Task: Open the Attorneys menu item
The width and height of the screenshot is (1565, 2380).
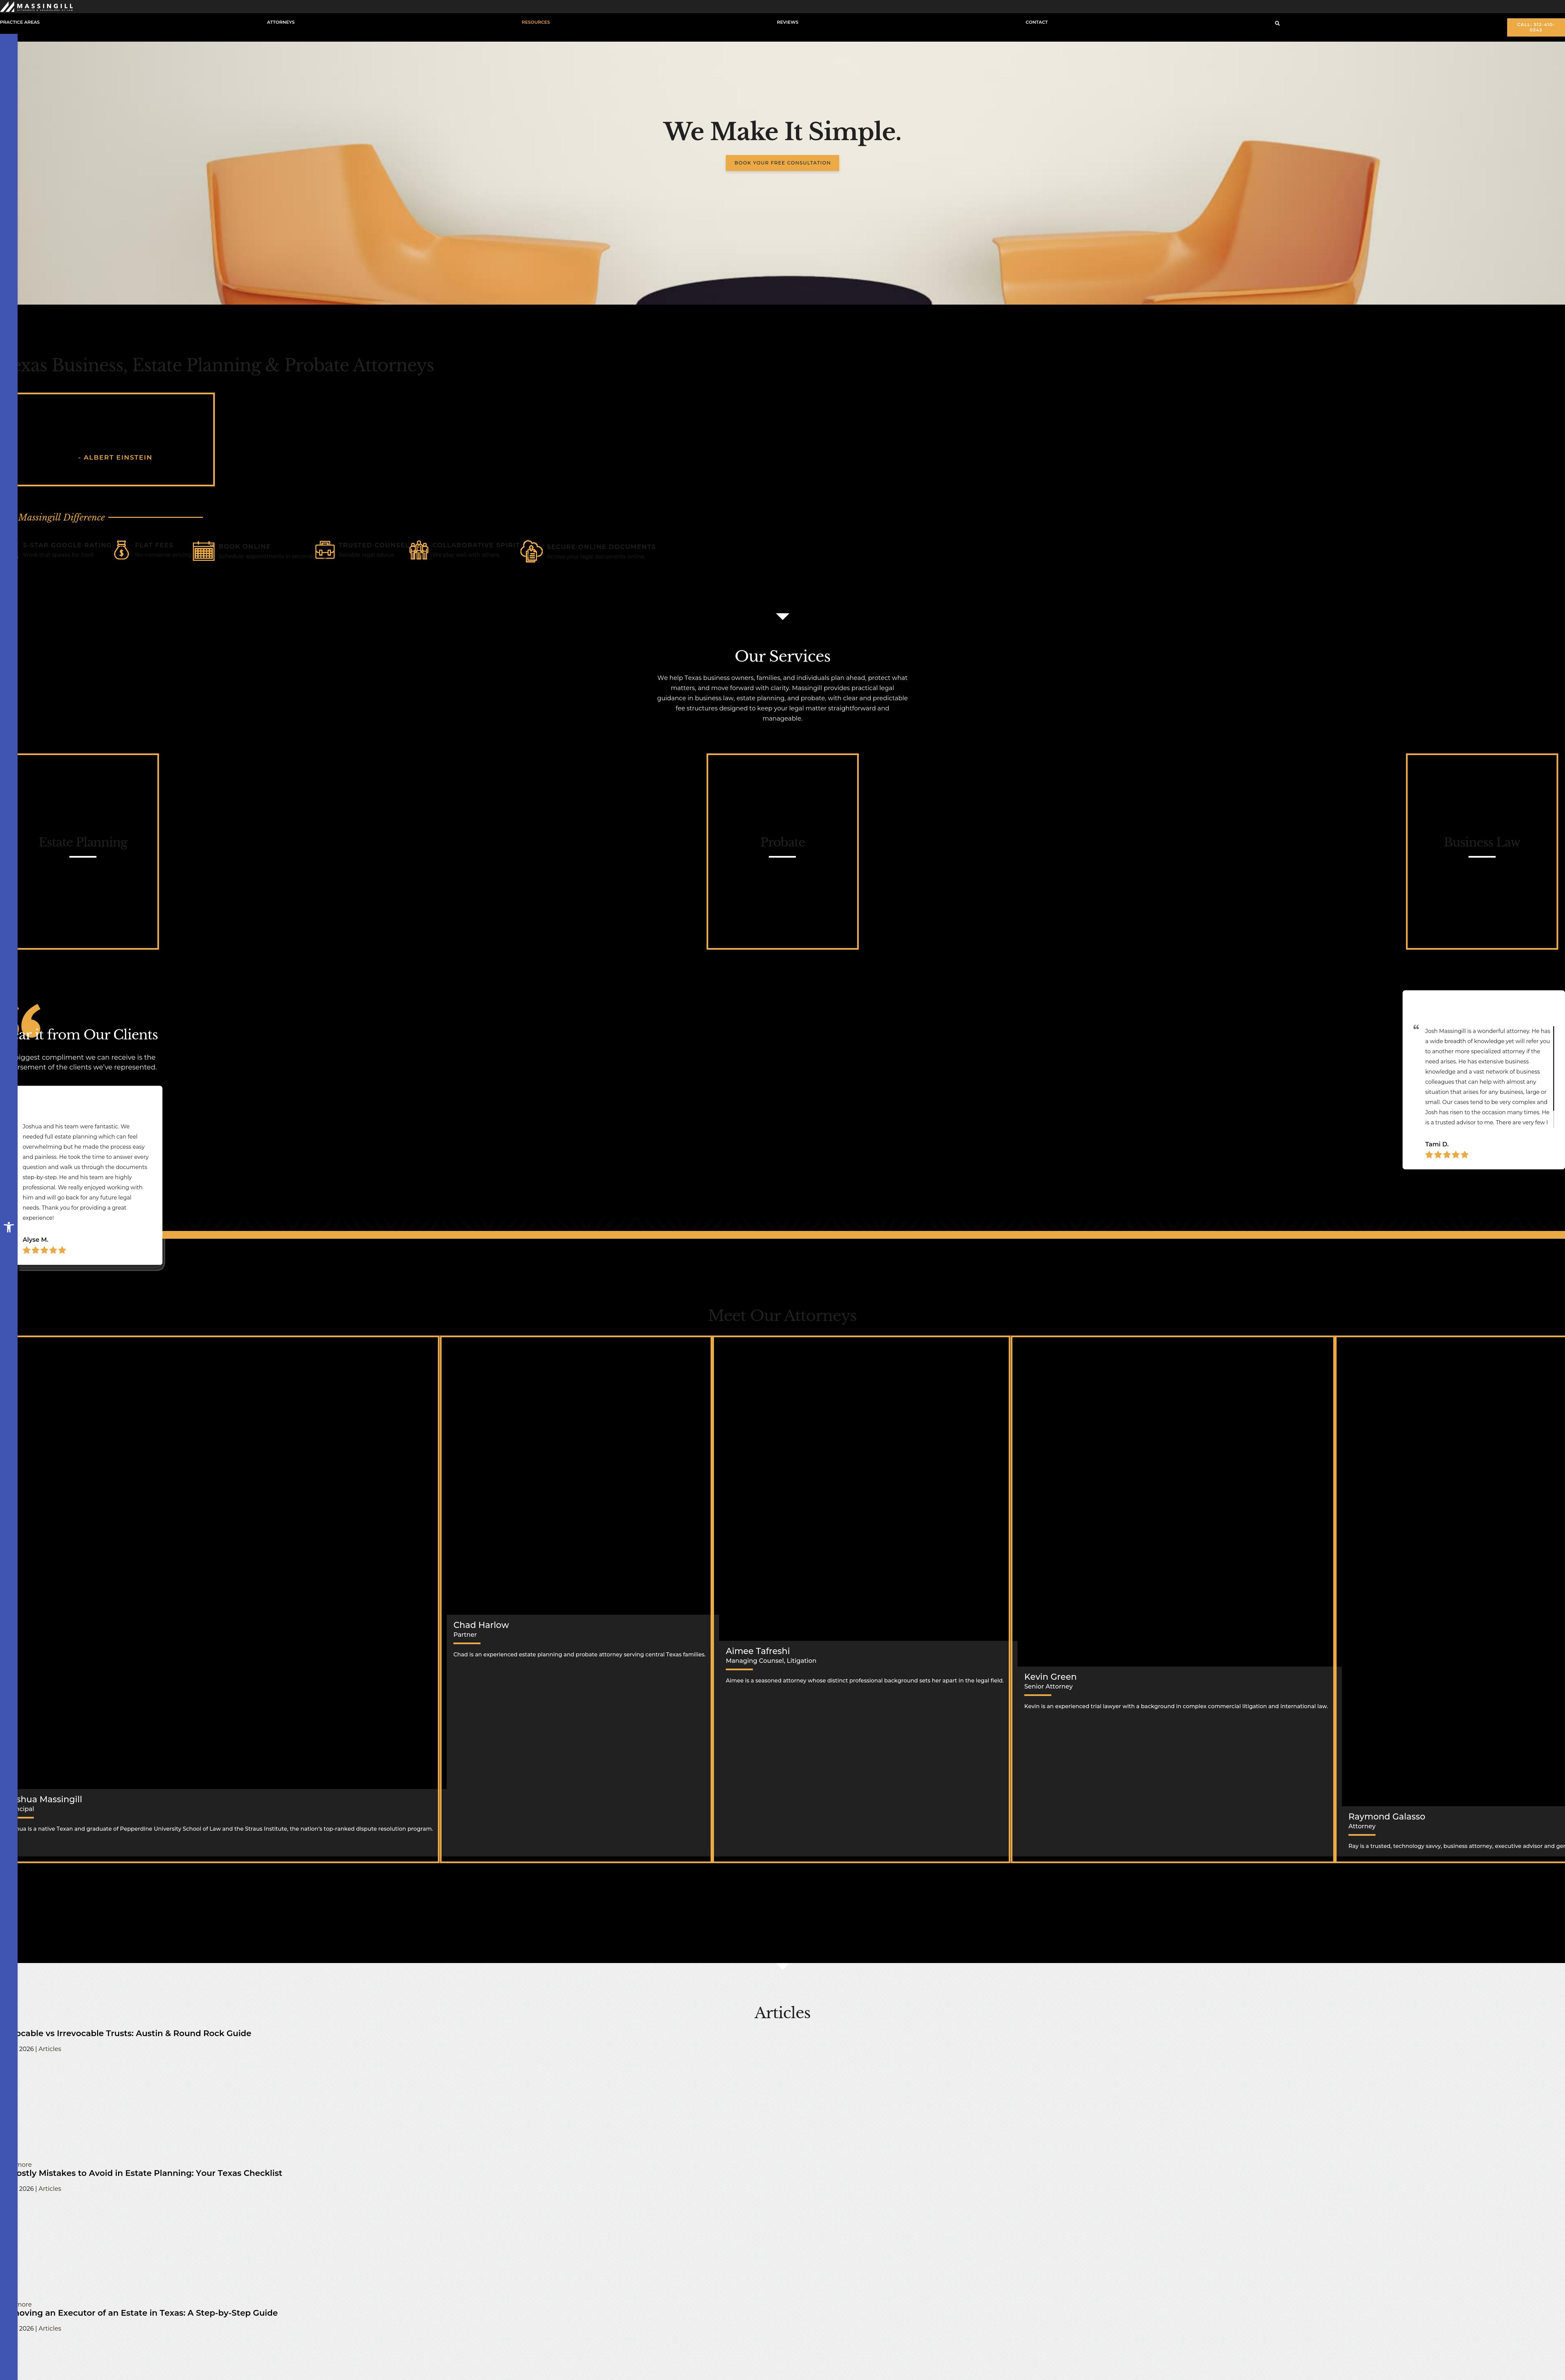Action: point(281,22)
